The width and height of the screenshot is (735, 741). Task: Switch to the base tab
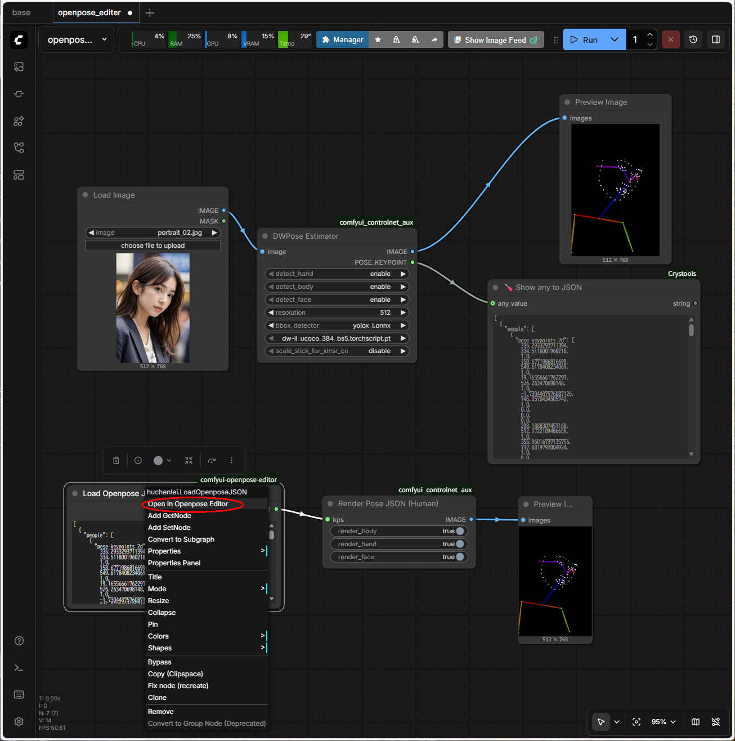click(21, 12)
